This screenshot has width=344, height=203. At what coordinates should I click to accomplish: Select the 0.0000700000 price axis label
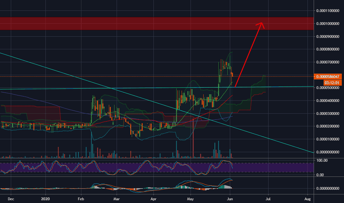coord(328,62)
